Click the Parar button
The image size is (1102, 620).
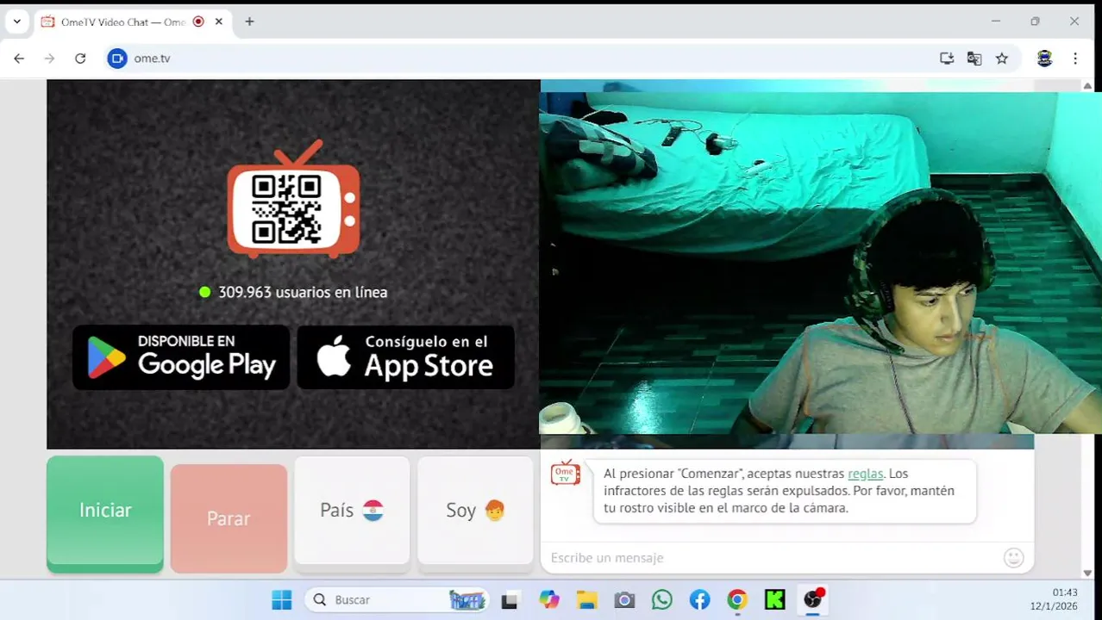(x=229, y=518)
